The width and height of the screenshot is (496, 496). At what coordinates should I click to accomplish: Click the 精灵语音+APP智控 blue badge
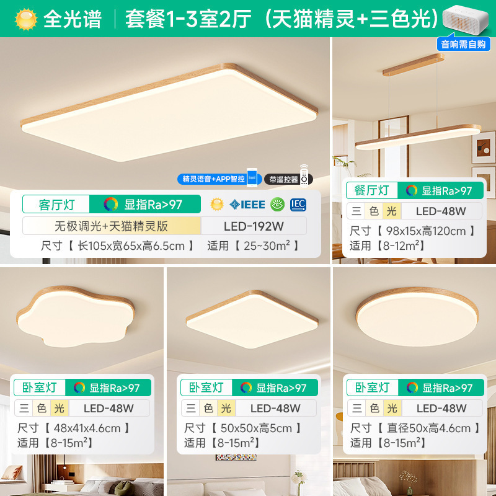point(214,179)
